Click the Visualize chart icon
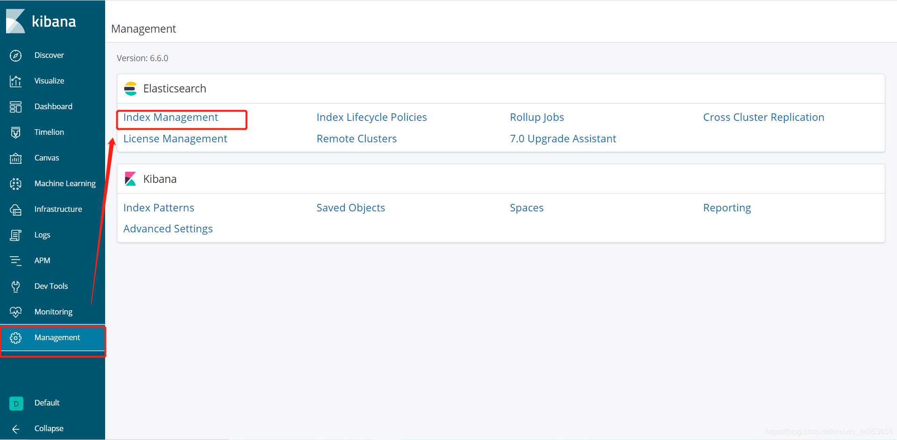 tap(15, 81)
